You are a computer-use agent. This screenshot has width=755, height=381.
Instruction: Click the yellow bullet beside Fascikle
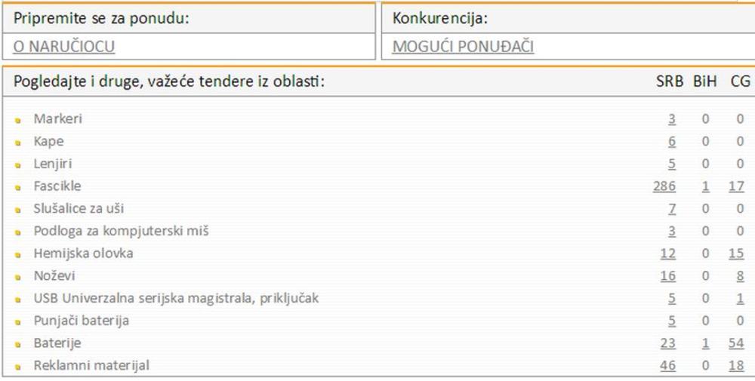point(17,187)
